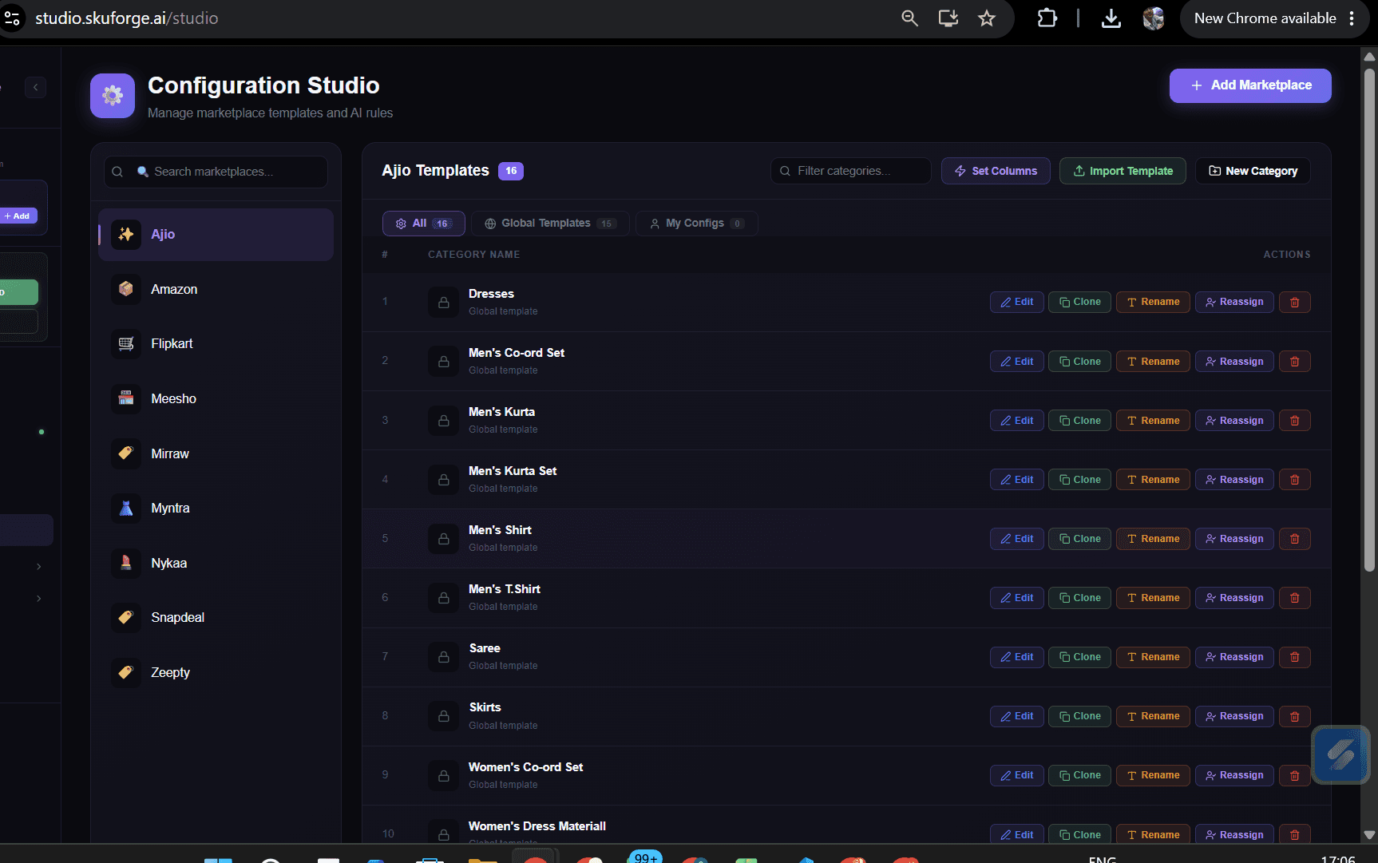Edit the Men's Shirt template
1378x863 pixels.
click(1017, 539)
